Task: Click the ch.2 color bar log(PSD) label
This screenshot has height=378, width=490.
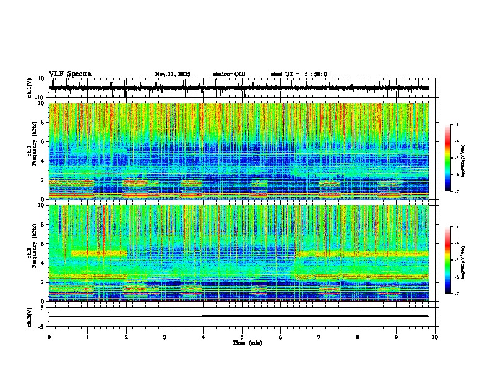Action: pos(463,262)
